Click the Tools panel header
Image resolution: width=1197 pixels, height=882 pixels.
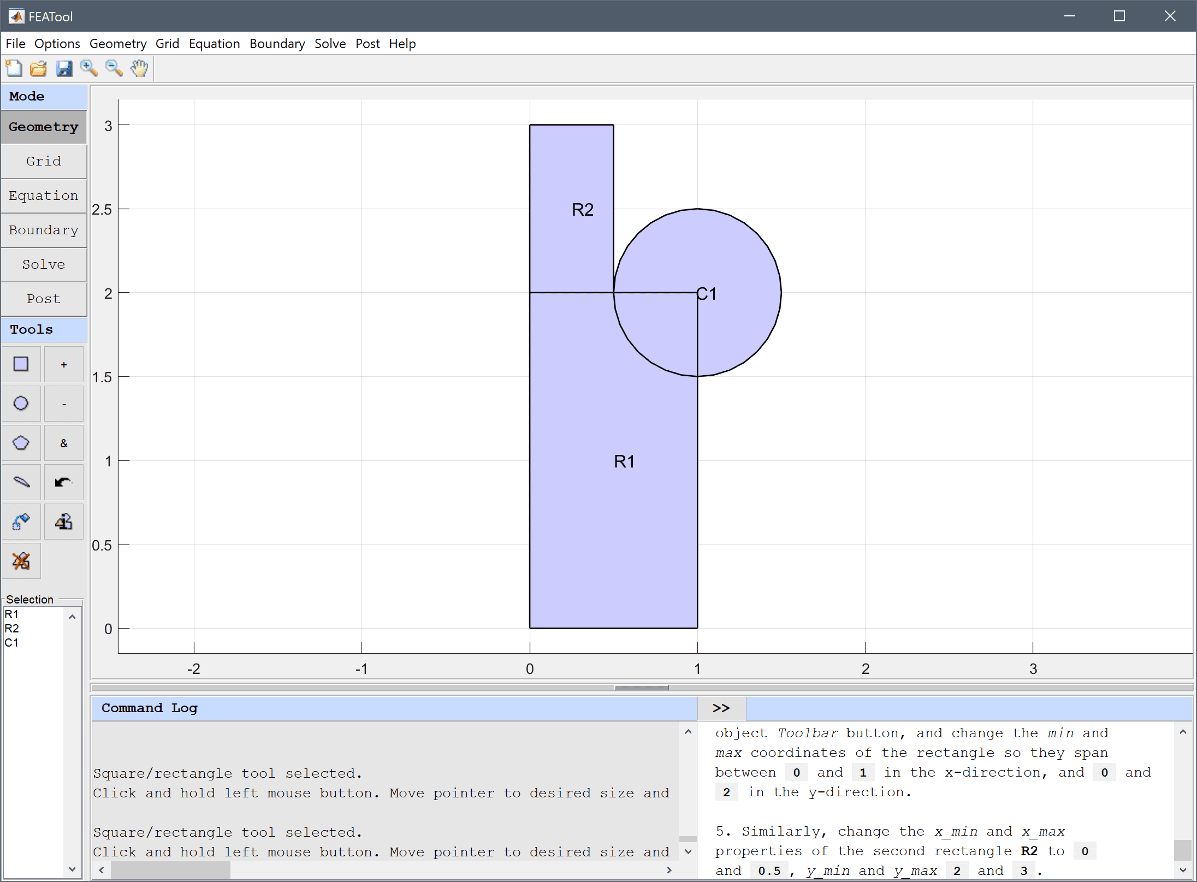coord(44,329)
